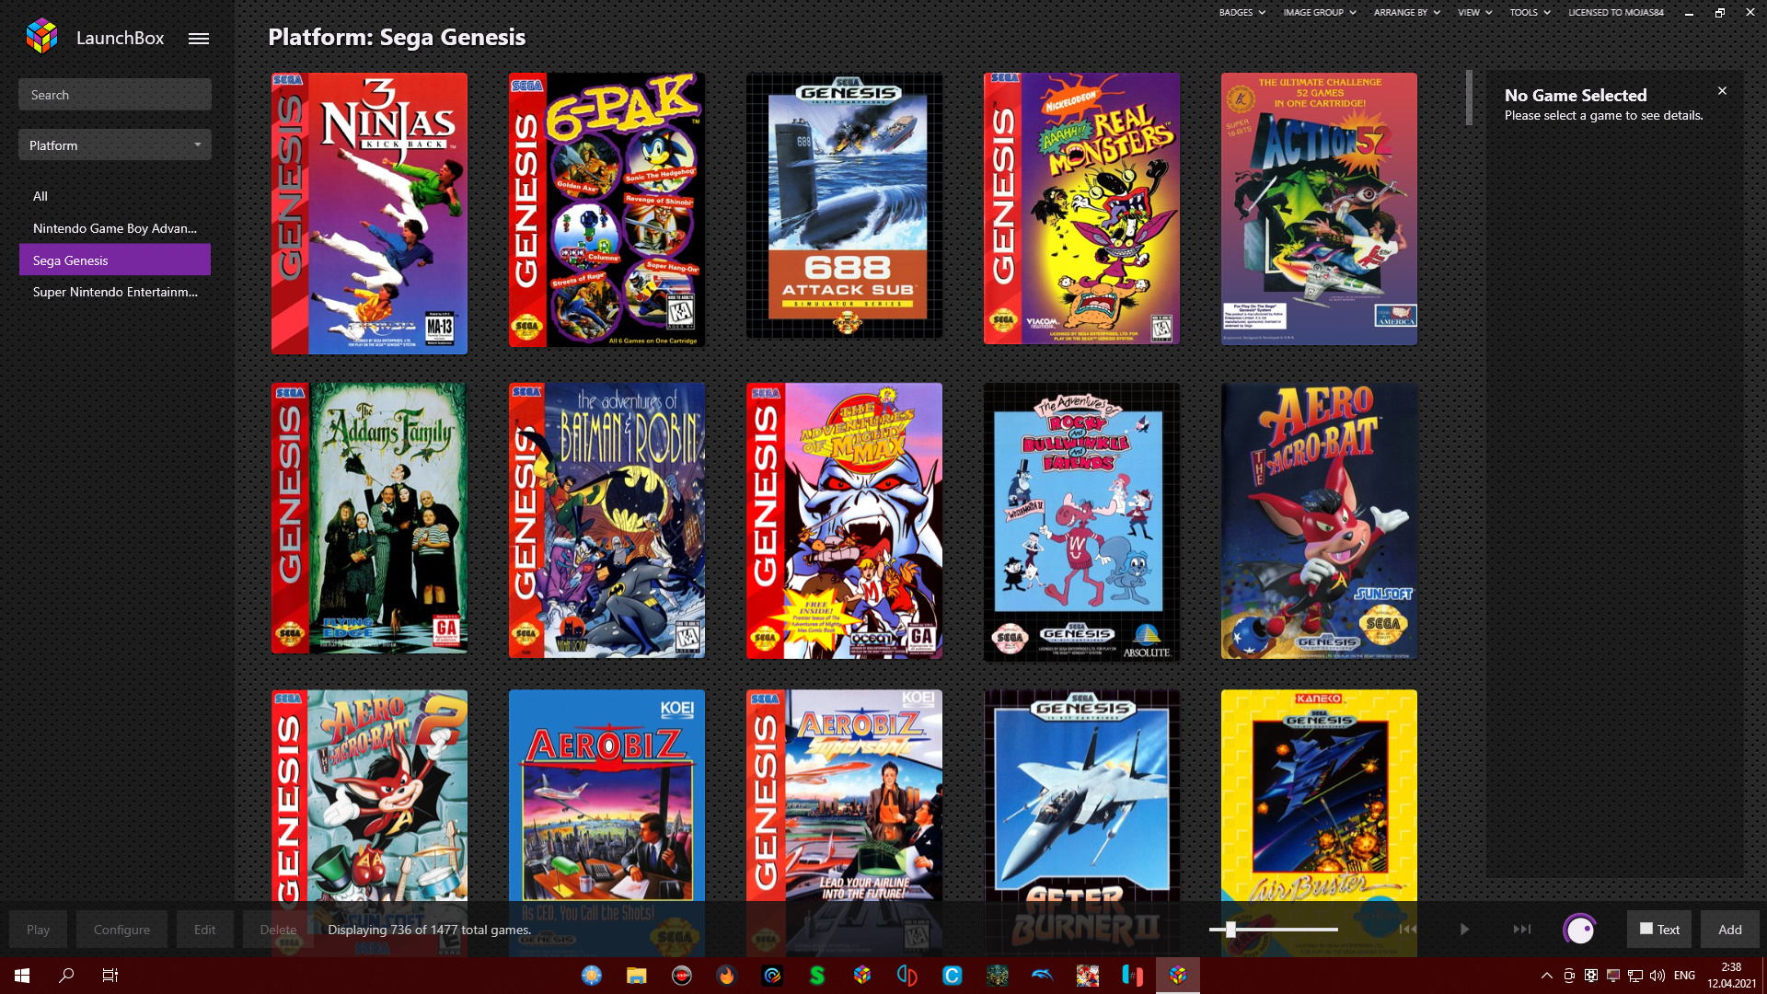Select the 688 Attack Sub cover
The image size is (1767, 994).
pyautogui.click(x=844, y=206)
